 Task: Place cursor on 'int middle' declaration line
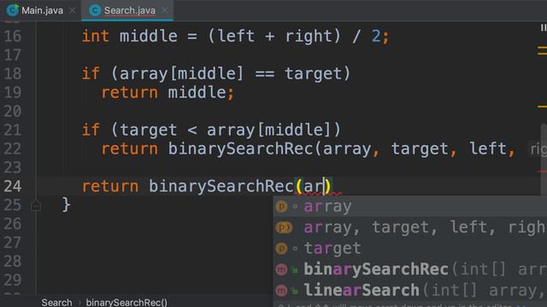point(236,36)
